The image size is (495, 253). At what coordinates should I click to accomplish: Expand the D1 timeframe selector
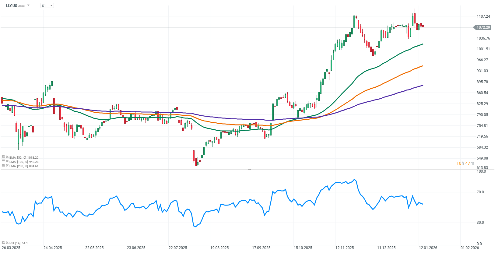(51, 5)
